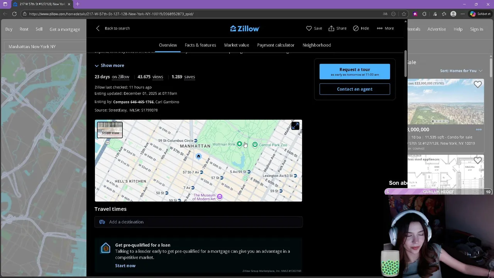Click the pre-qualified loan shield icon
The height and width of the screenshot is (278, 494).
(x=105, y=248)
